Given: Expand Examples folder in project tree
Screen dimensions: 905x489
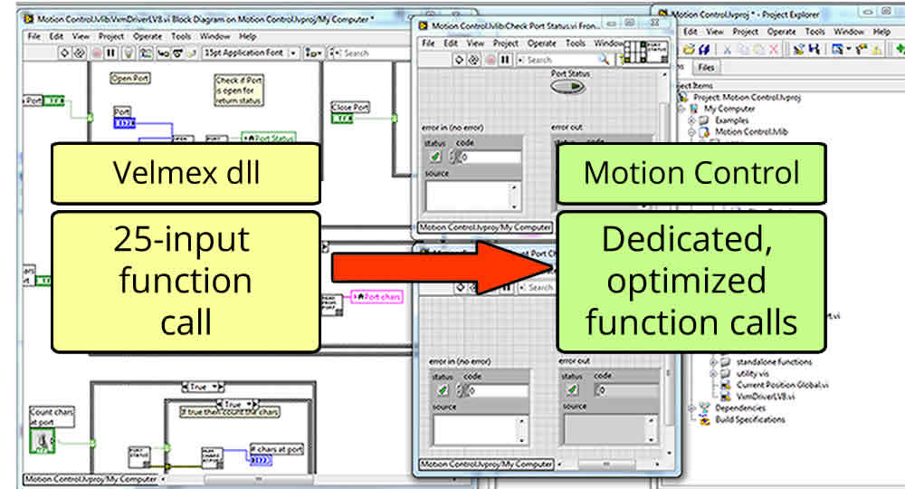Looking at the screenshot, I should [691, 120].
